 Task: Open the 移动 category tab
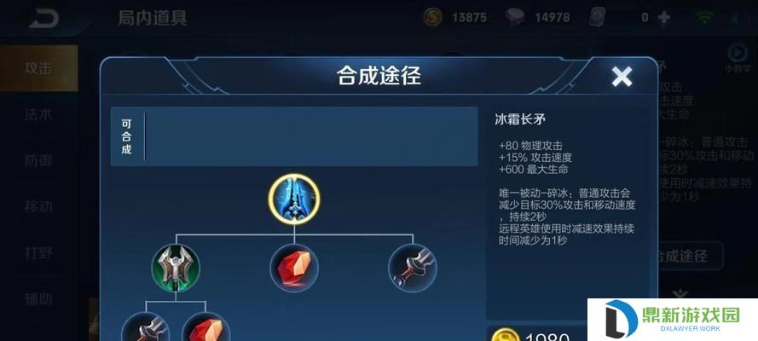coord(38,206)
